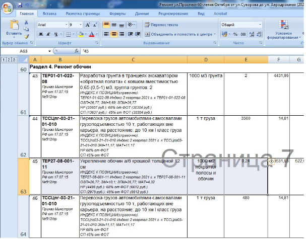Toggle italic К formatting

[x=48, y=34]
